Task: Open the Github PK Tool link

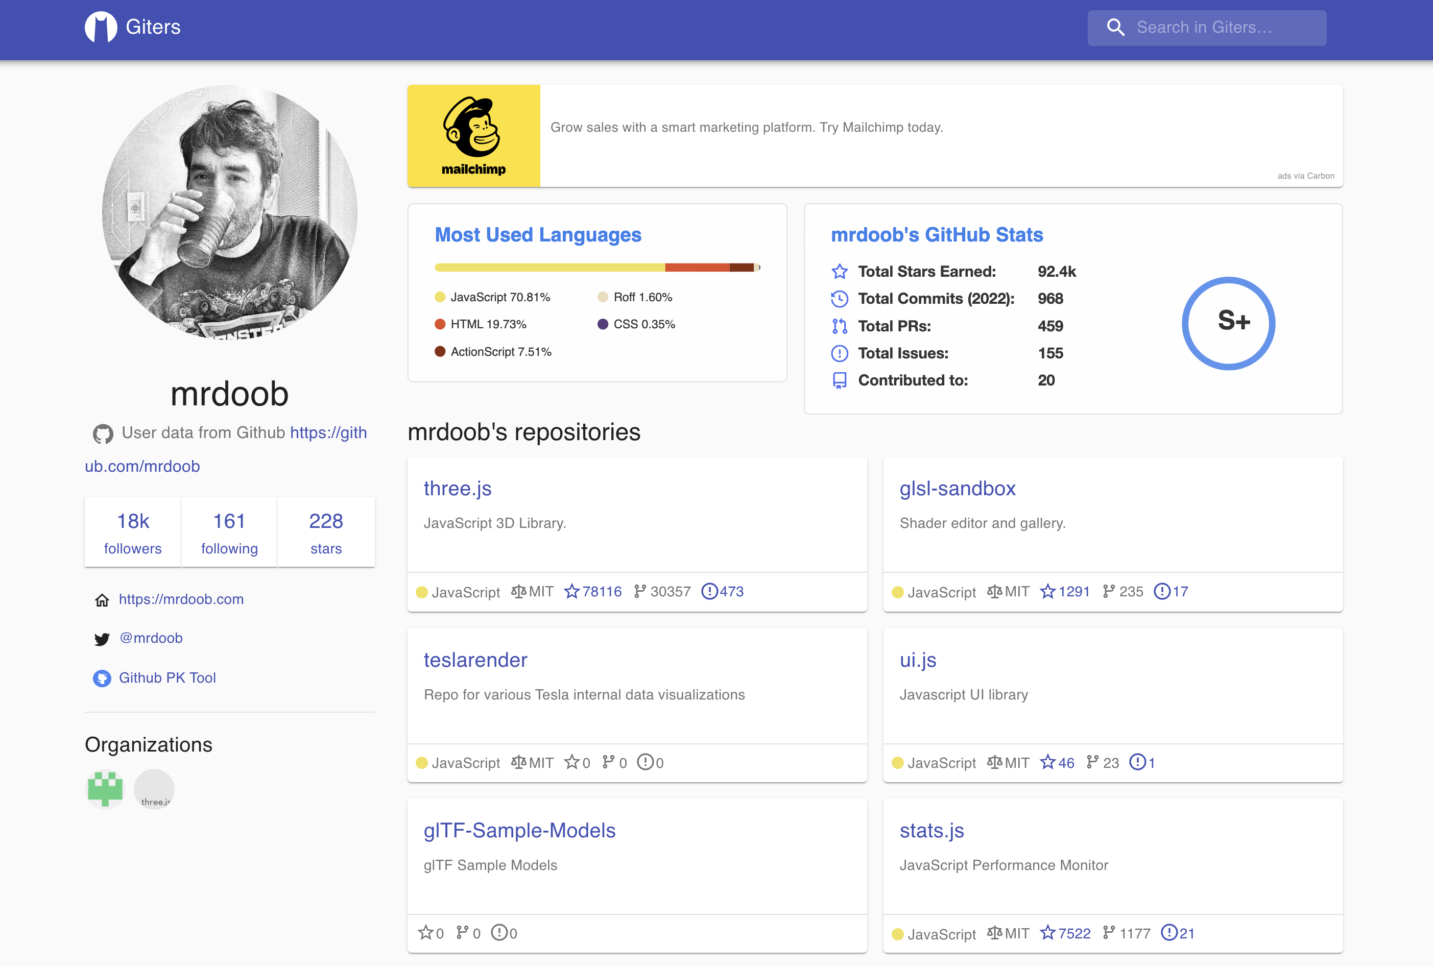Action: click(x=167, y=678)
